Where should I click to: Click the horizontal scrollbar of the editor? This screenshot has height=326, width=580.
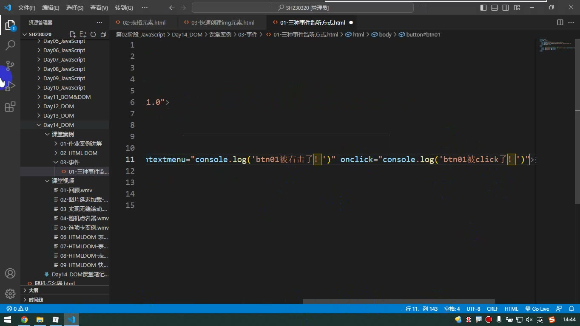tap(398, 301)
